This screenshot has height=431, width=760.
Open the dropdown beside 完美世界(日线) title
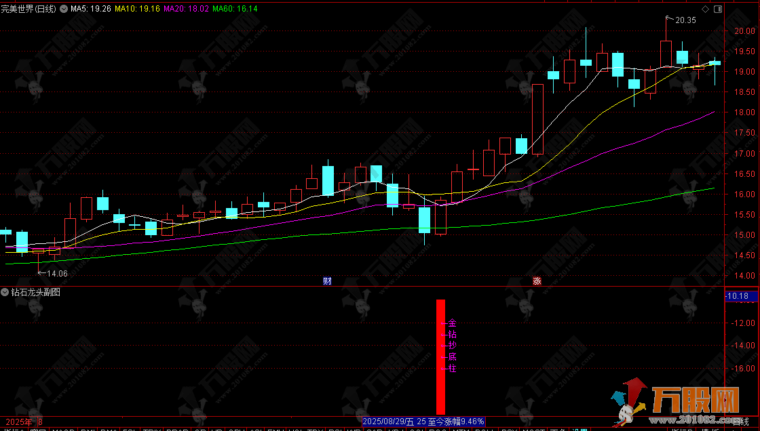[x=64, y=9]
